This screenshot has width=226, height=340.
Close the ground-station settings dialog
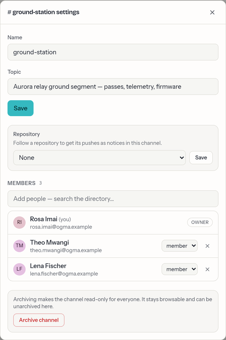(212, 12)
